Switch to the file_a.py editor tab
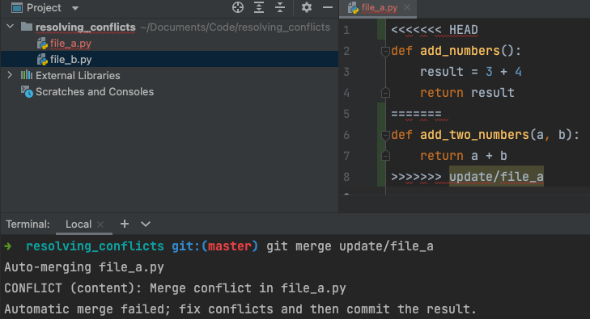The width and height of the screenshot is (590, 319). point(379,7)
